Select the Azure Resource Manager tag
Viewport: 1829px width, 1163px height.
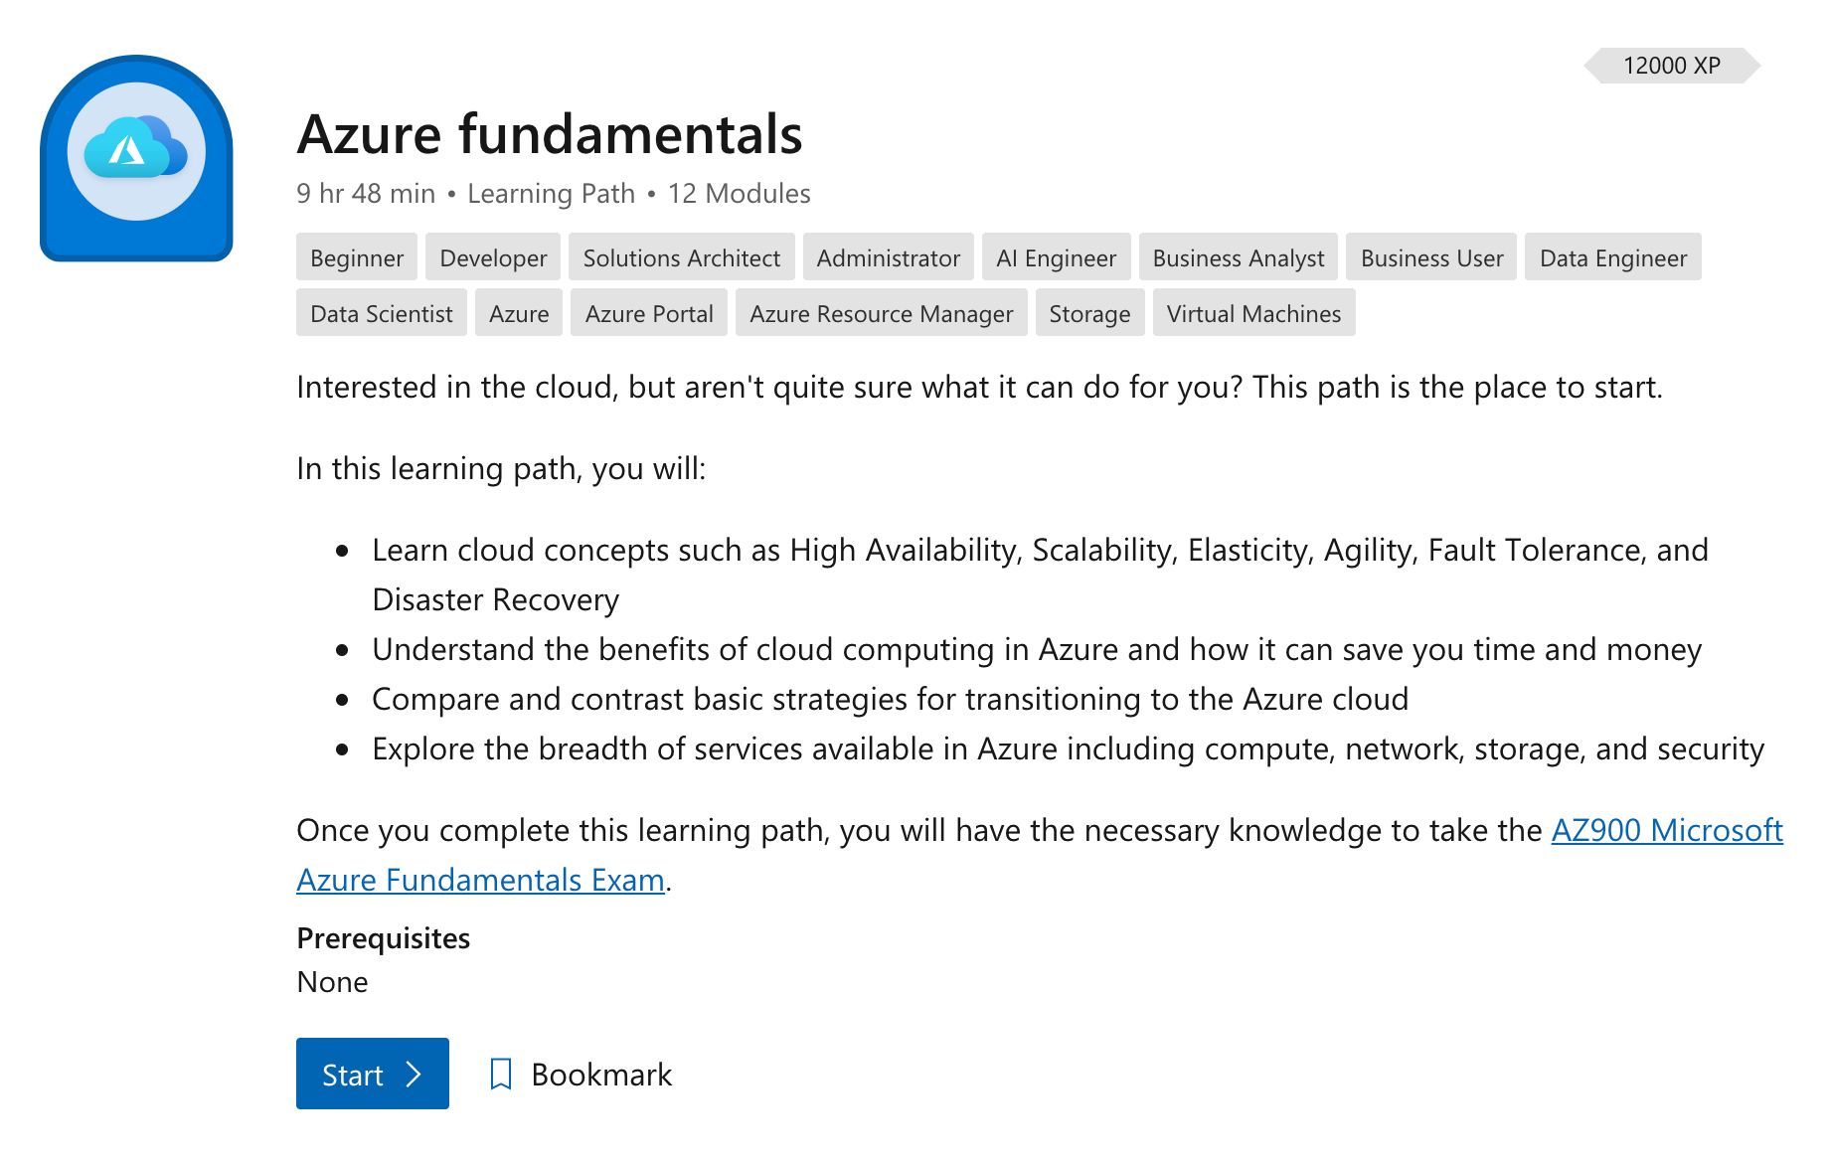coord(881,313)
